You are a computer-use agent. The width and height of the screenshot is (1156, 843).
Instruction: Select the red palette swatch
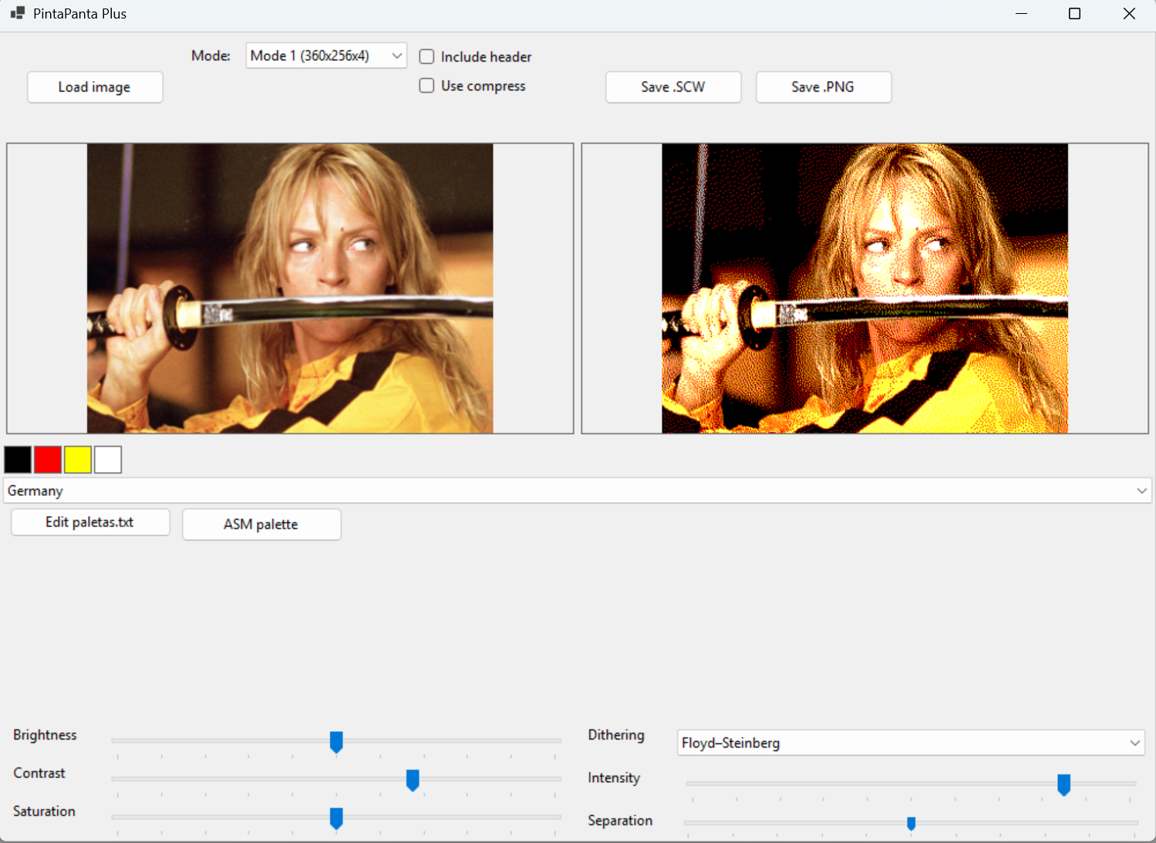point(48,460)
